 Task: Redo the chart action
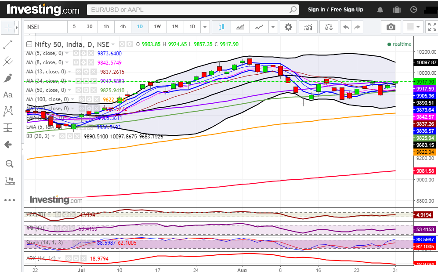357,27
